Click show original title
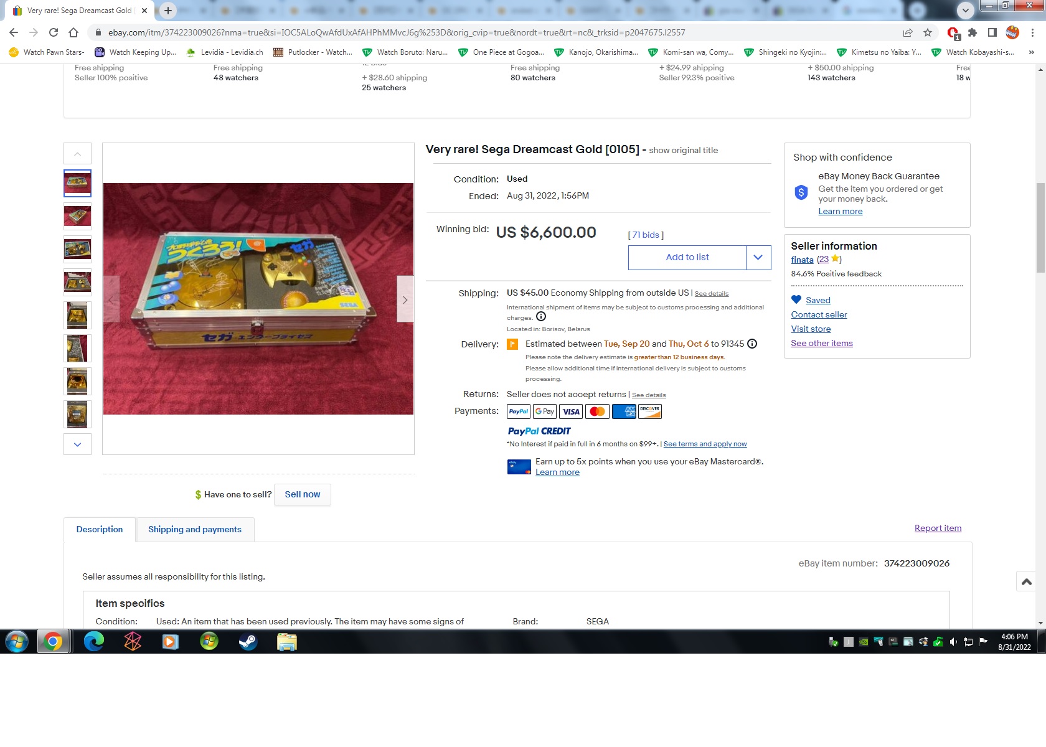Image resolution: width=1046 pixels, height=747 pixels. pyautogui.click(x=683, y=150)
